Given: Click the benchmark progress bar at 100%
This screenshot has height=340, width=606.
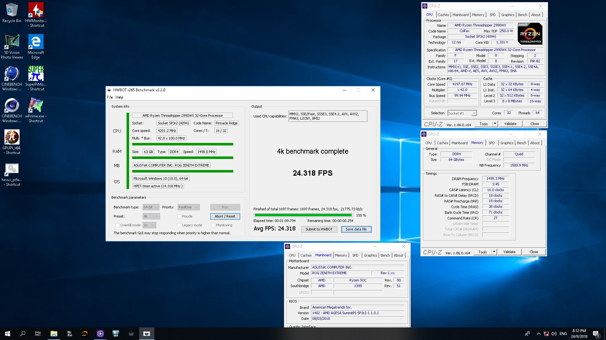Looking at the screenshot, I should pyautogui.click(x=303, y=215).
